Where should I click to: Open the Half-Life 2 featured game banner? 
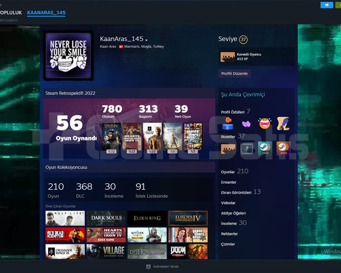(x=65, y=218)
